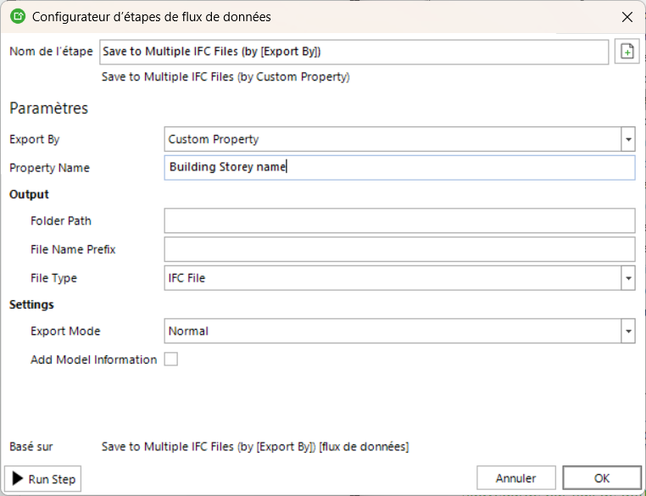Focus the Folder Path input box
The width and height of the screenshot is (646, 496).
pyautogui.click(x=399, y=221)
